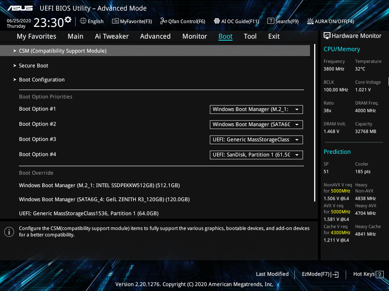
Task: Select the Boot tab
Action: coord(226,36)
